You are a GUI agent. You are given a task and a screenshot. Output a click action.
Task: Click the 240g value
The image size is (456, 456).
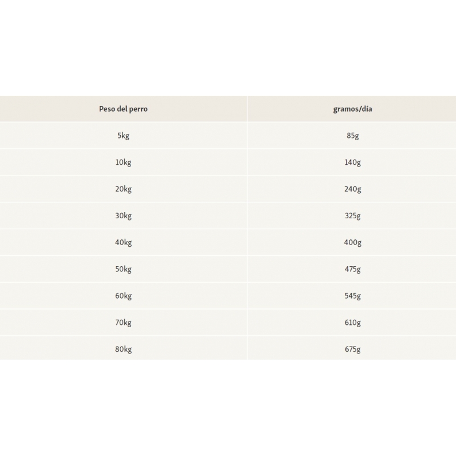(353, 189)
